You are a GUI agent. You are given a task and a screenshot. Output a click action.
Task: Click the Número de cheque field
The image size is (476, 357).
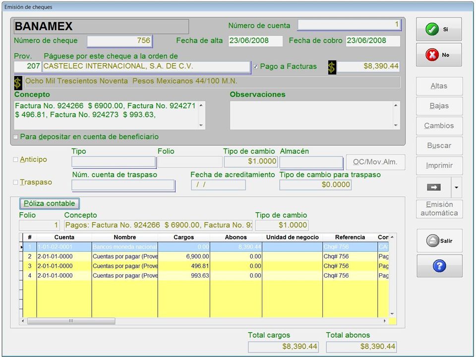tap(119, 41)
